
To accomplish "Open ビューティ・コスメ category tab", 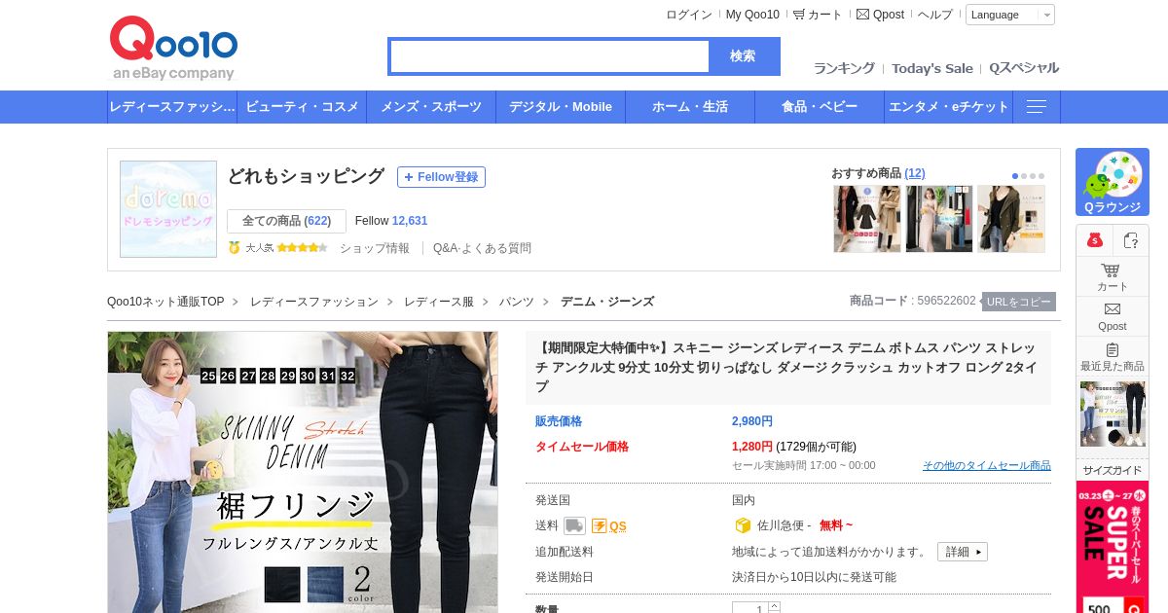I will point(302,107).
